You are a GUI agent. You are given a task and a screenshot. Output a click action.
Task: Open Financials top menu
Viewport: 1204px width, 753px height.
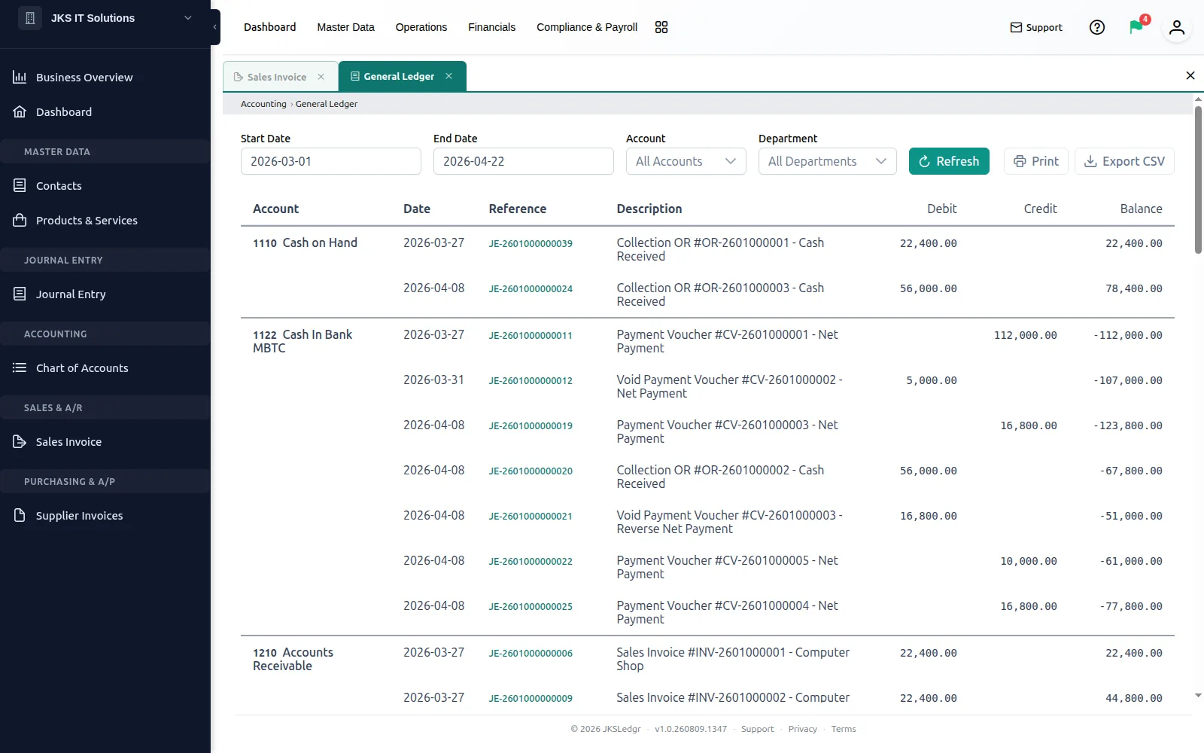(491, 27)
